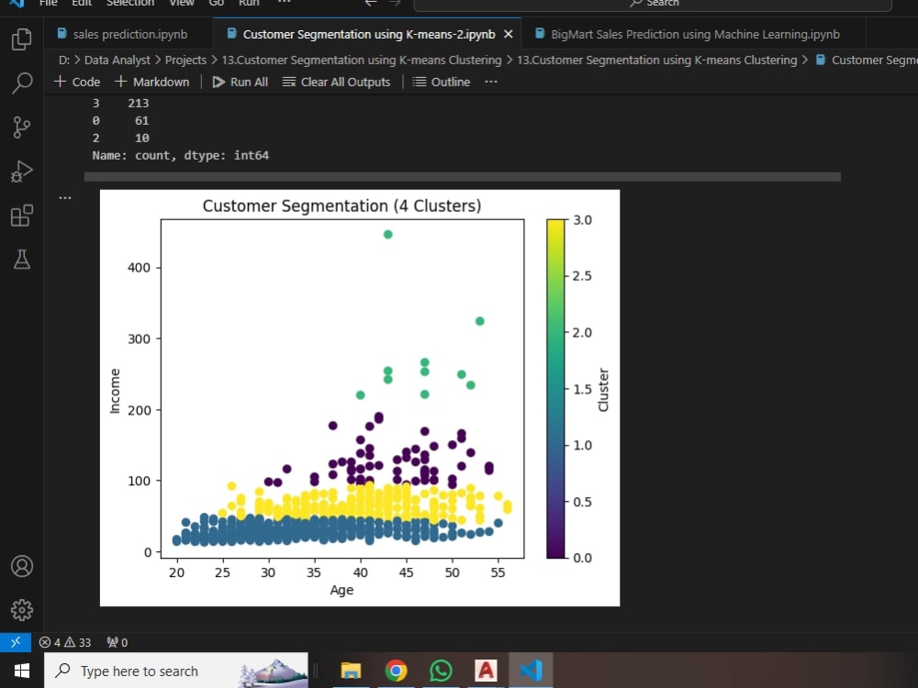Click the VS Code command center search box
The height and width of the screenshot is (688, 918).
coord(652,4)
